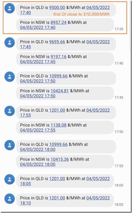Open the 8957.24 NSW price link
The image size is (132, 213).
pos(58,22)
